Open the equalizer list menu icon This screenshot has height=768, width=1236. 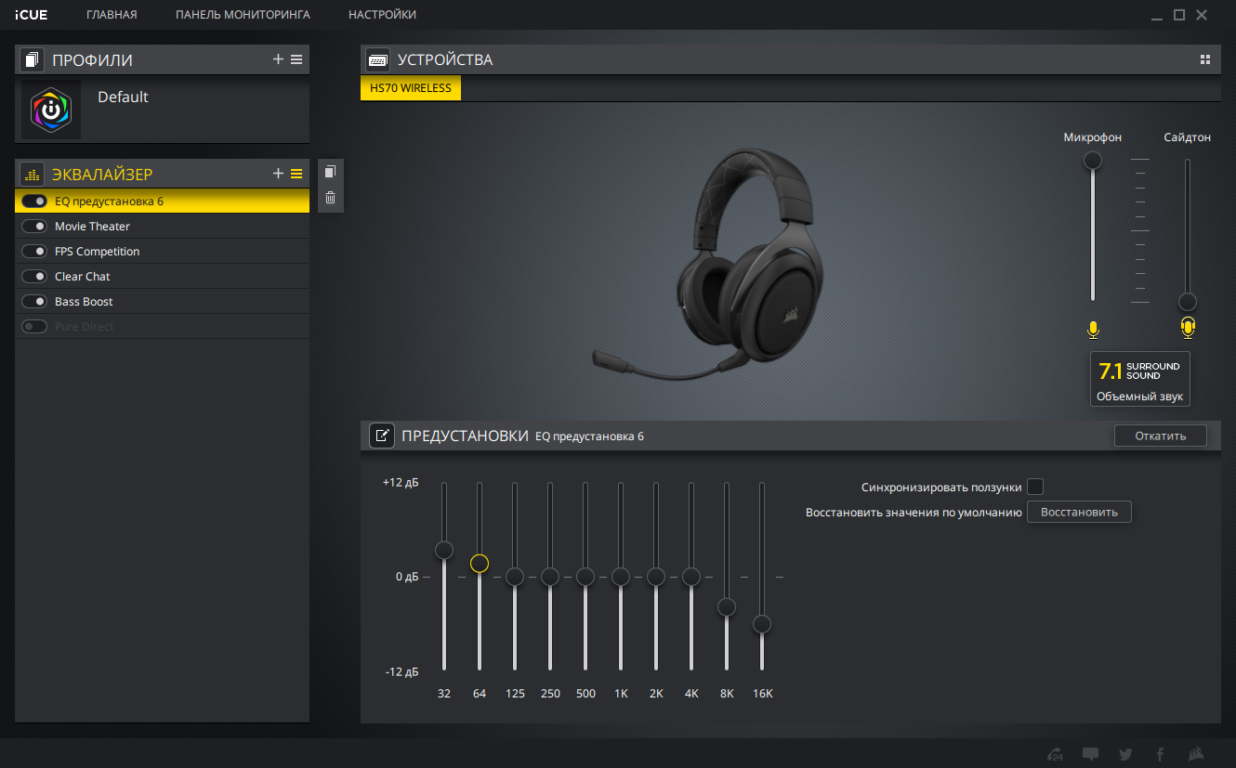tap(296, 174)
